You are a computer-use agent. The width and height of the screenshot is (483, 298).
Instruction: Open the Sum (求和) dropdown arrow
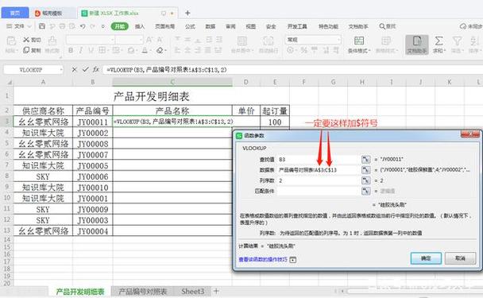[445, 51]
